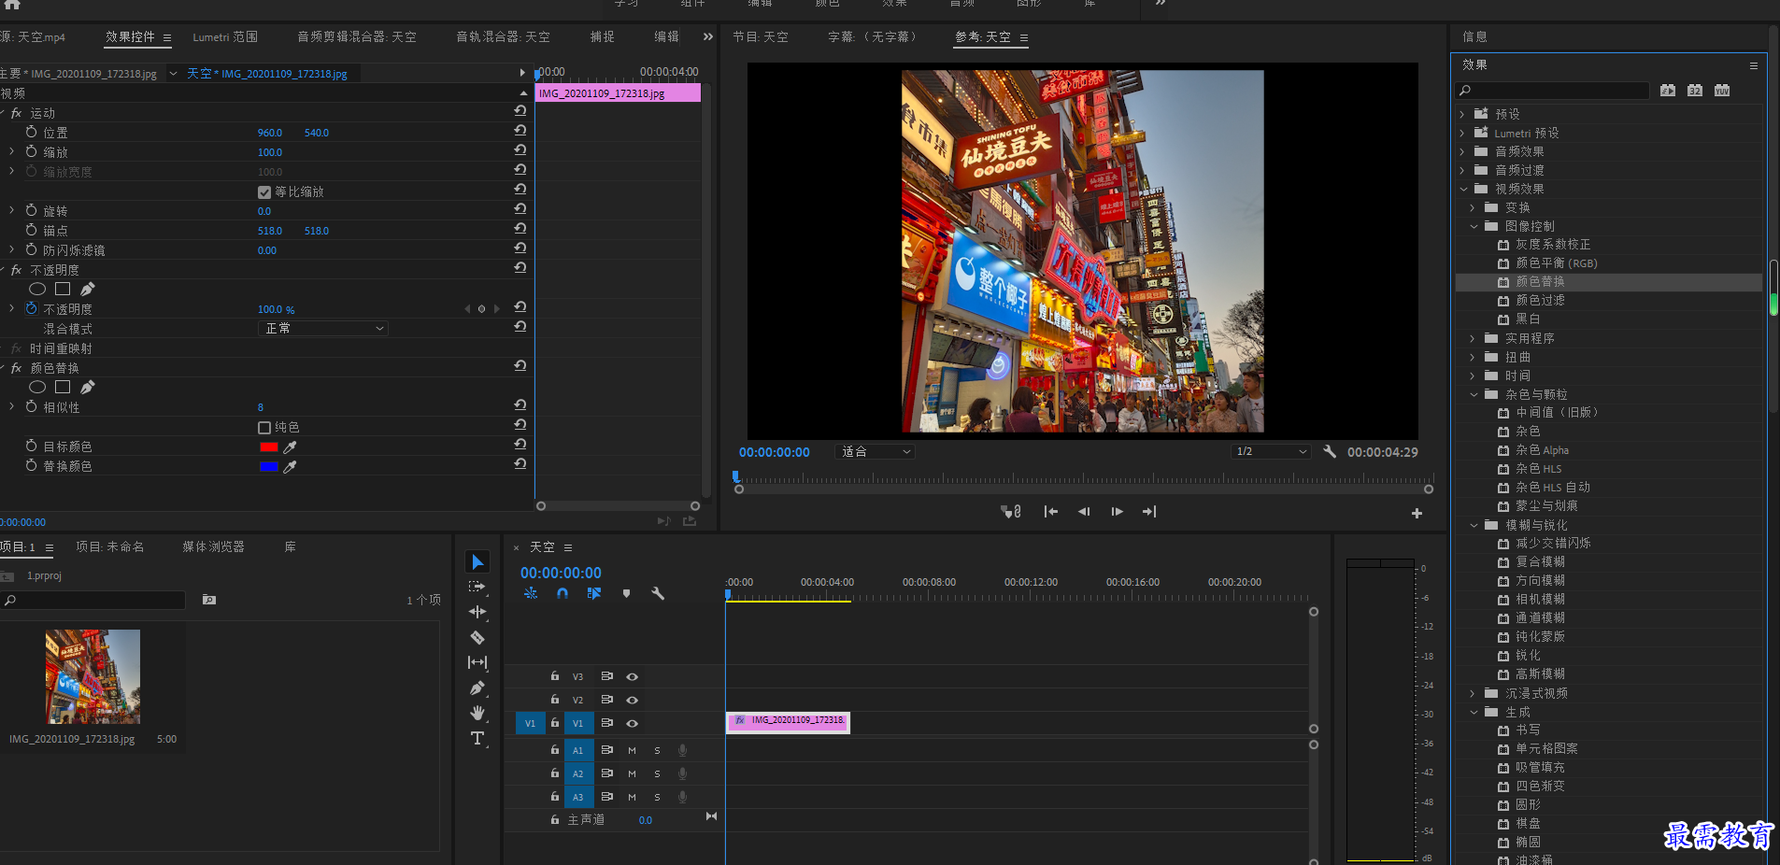Step forward one frame
The height and width of the screenshot is (865, 1780).
tap(1117, 511)
